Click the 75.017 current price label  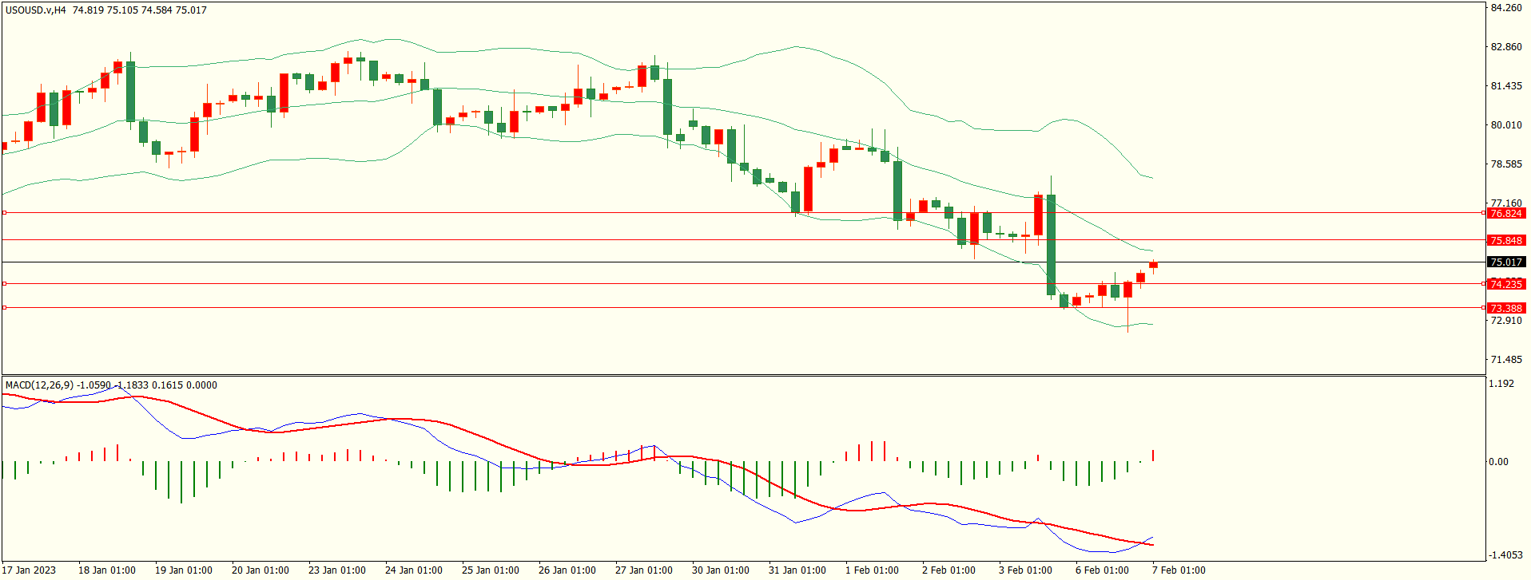coord(1506,262)
